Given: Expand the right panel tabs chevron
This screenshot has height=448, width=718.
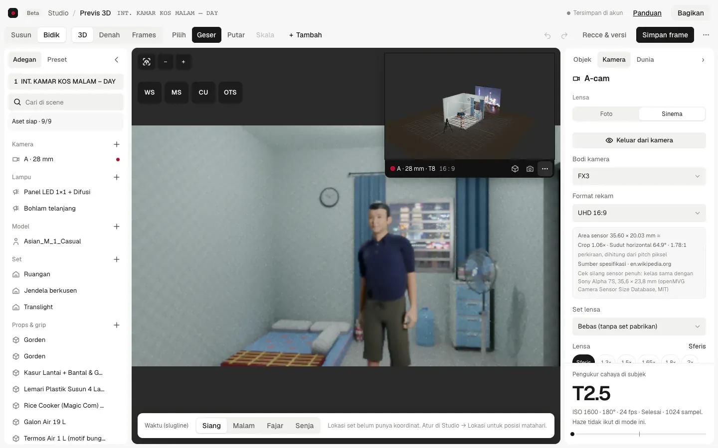Looking at the screenshot, I should click(703, 60).
